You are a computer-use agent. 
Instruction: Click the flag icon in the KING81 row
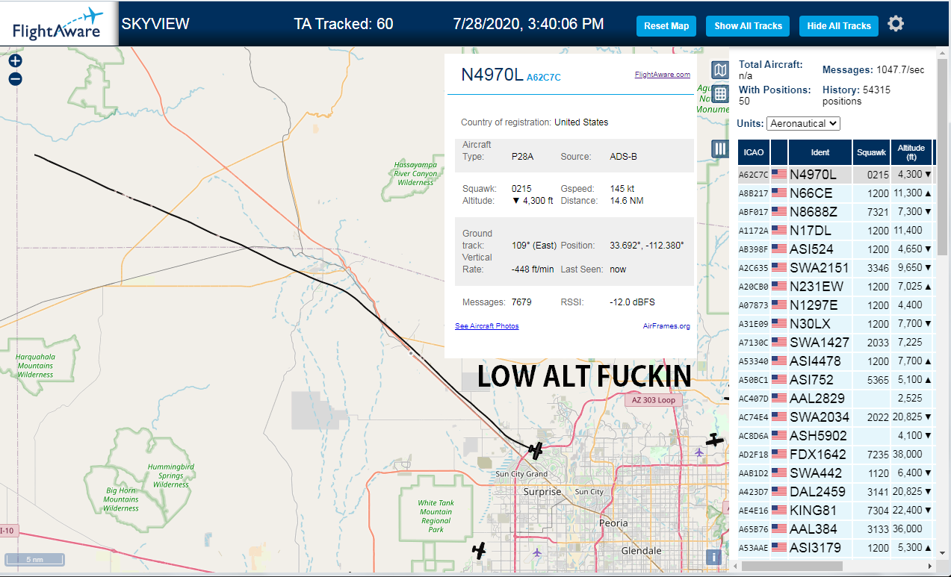(779, 510)
